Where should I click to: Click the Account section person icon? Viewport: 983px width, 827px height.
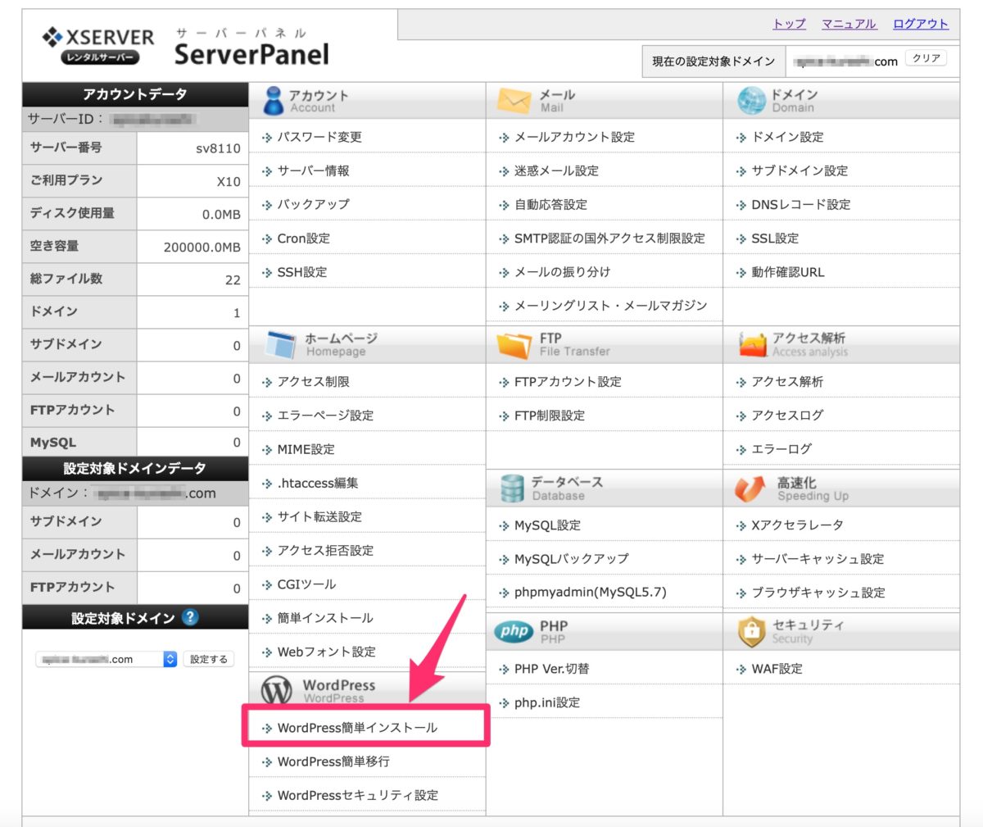273,102
